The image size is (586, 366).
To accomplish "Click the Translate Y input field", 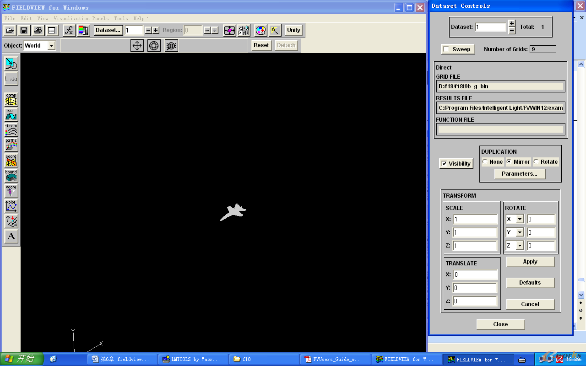I will pos(475,288).
